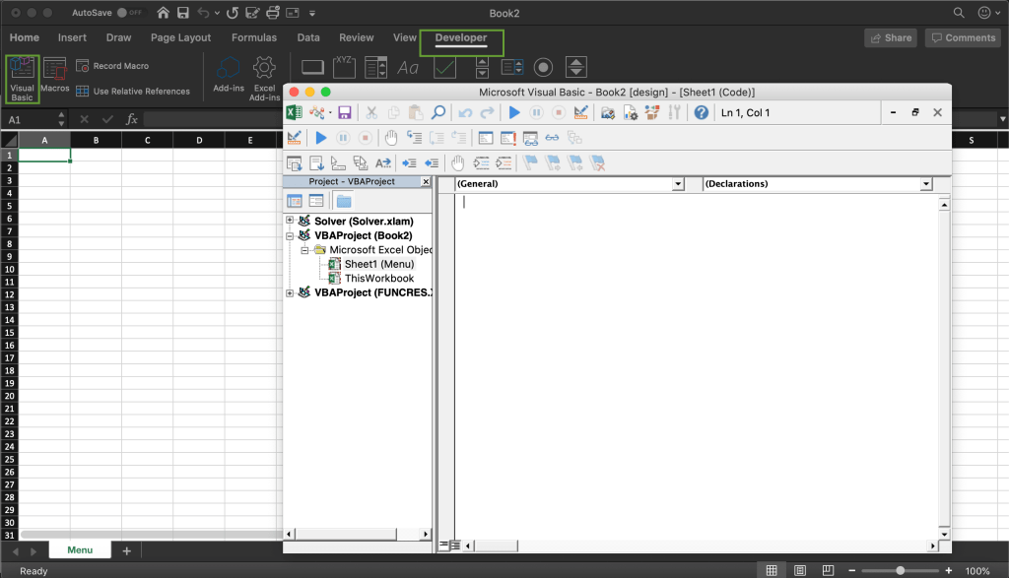Run the macro using the blue Run button
Screen dimensions: 1009x578
click(514, 111)
